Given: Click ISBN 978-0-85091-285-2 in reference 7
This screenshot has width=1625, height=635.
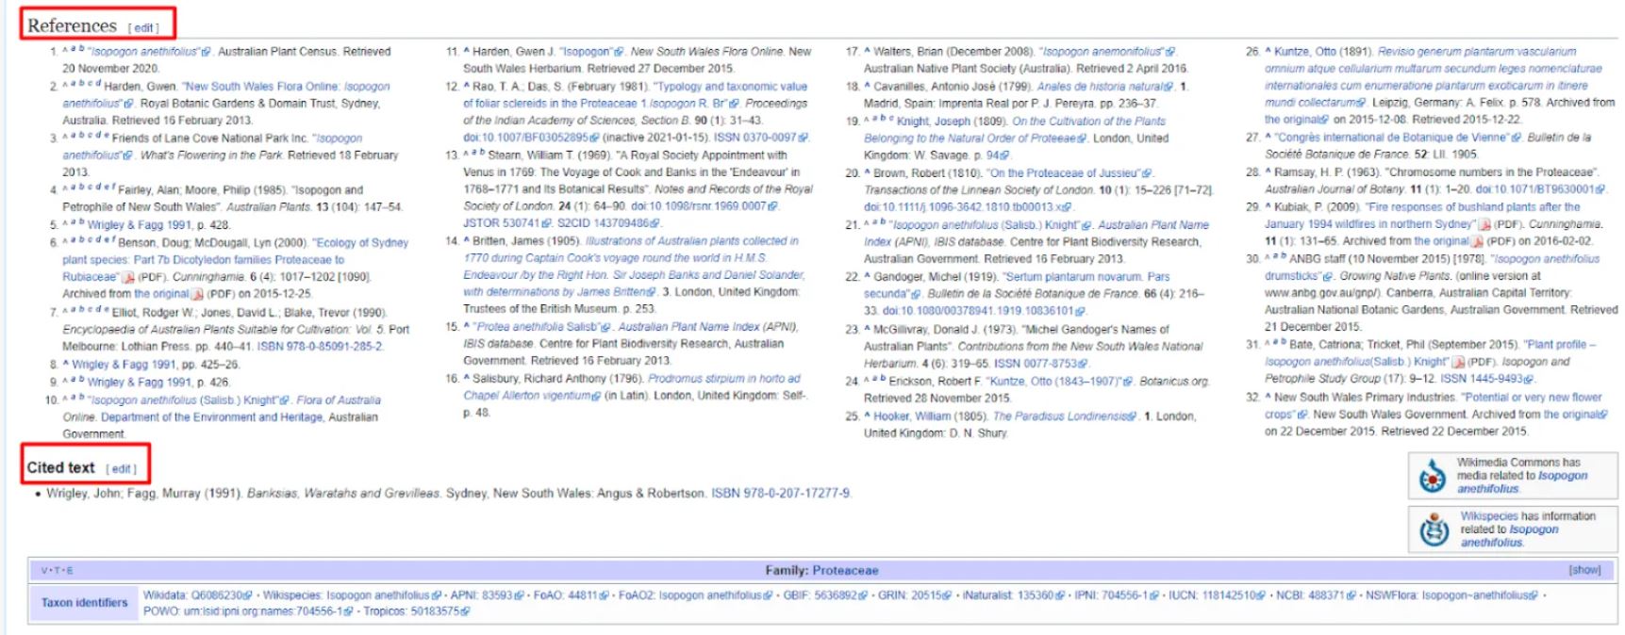Looking at the screenshot, I should 320,347.
